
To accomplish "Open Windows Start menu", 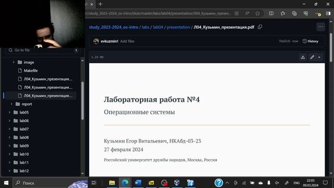I will [6, 183].
